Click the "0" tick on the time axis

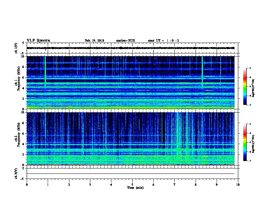point(27,185)
